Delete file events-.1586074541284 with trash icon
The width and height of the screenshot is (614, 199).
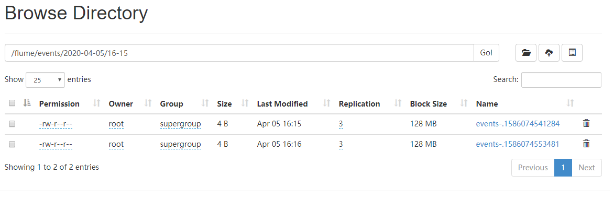coord(586,124)
